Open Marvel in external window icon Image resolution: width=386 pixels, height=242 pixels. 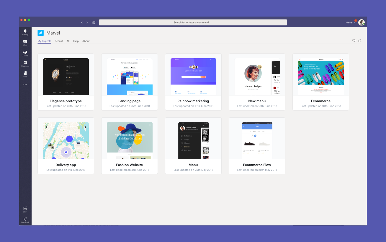tap(360, 41)
